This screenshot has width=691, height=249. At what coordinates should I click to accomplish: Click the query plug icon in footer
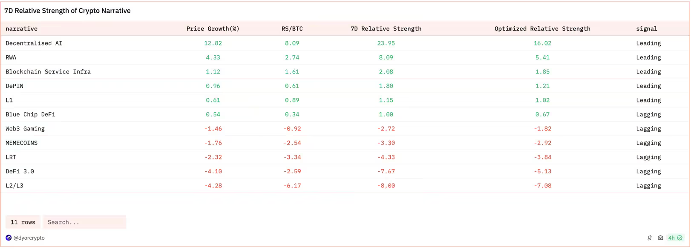tap(649, 238)
